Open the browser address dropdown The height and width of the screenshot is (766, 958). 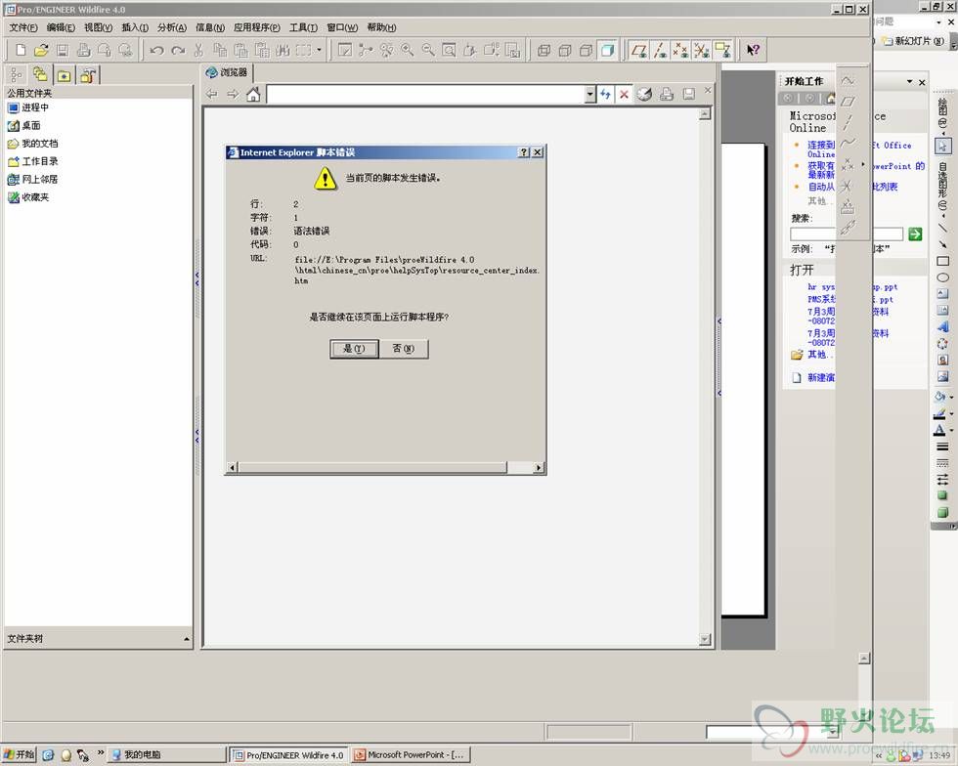[590, 94]
